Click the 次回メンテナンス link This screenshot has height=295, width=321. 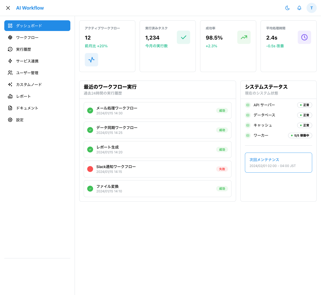click(x=264, y=160)
